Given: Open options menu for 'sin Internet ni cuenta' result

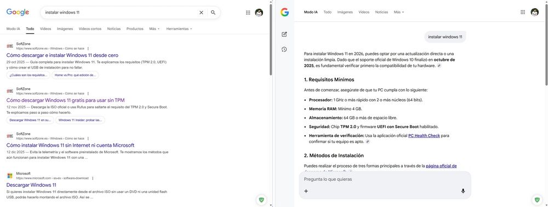Looking at the screenshot, I should point(88,139).
